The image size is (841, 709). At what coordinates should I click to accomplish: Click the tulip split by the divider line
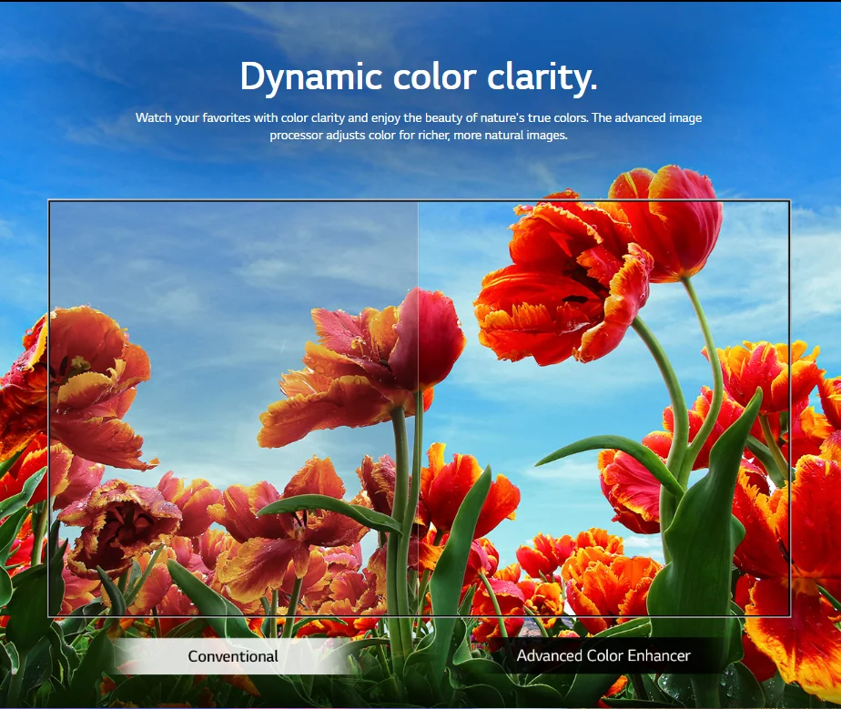[400, 346]
